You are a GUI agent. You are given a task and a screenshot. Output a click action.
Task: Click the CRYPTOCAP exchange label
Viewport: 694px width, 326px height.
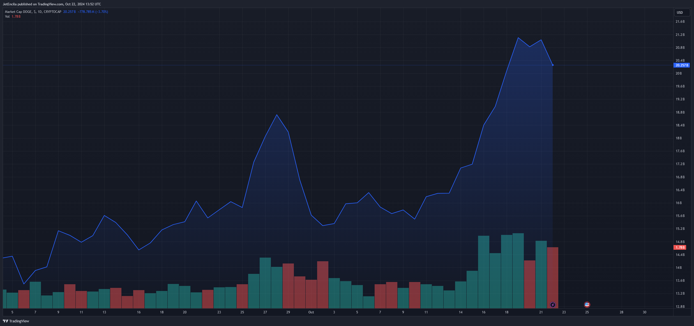point(52,12)
